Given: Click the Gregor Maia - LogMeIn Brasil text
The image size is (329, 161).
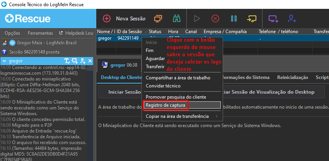Looking at the screenshot, I should click(47, 43).
